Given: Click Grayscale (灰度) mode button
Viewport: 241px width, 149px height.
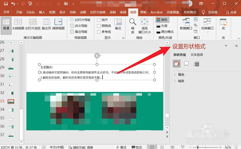Looking at the screenshot, I should [162, 26].
